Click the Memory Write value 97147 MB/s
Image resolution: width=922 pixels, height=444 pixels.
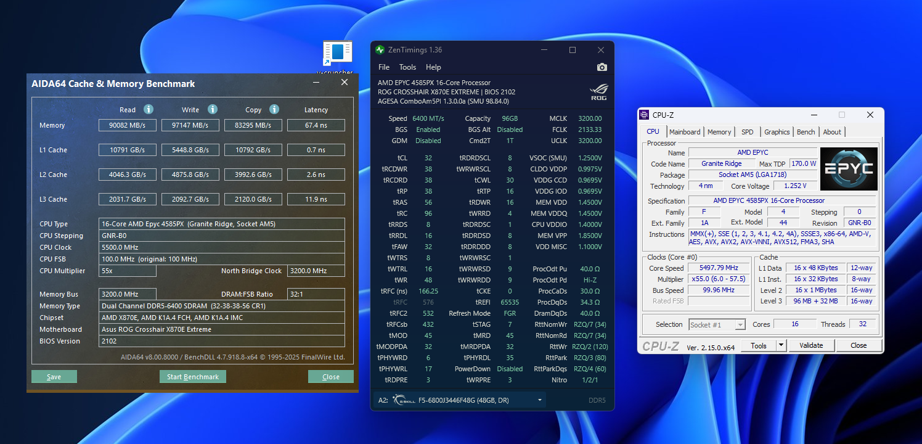point(190,125)
